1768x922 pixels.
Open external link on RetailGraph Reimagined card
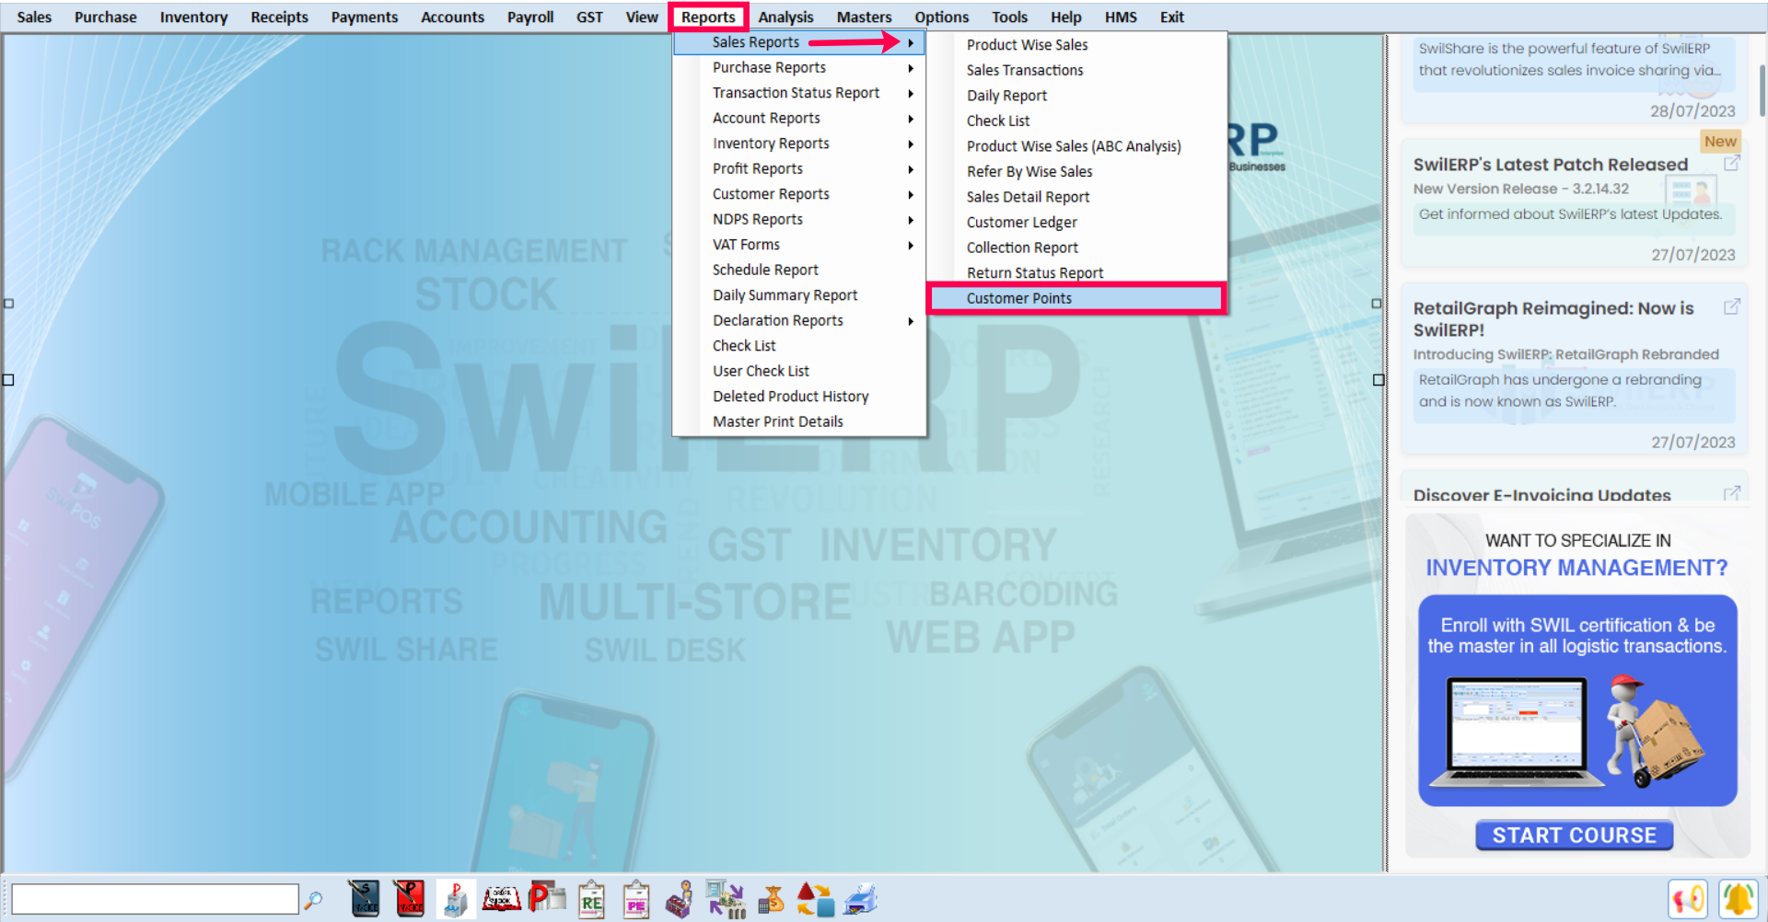pos(1732,306)
